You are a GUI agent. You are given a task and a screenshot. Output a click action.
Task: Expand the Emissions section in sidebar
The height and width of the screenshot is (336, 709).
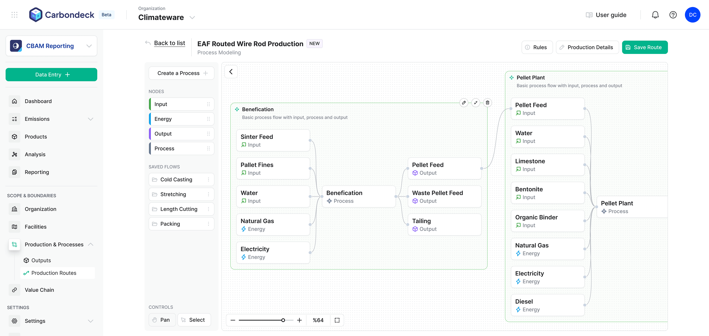[x=91, y=119]
